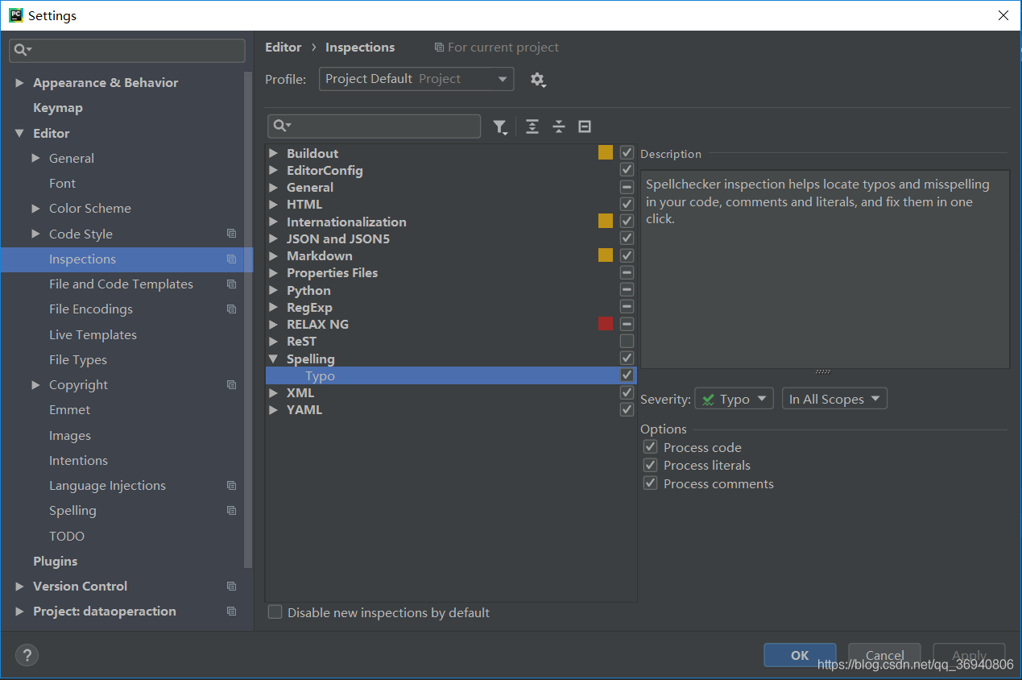Click the profile gear settings icon
The width and height of the screenshot is (1022, 680).
point(537,79)
